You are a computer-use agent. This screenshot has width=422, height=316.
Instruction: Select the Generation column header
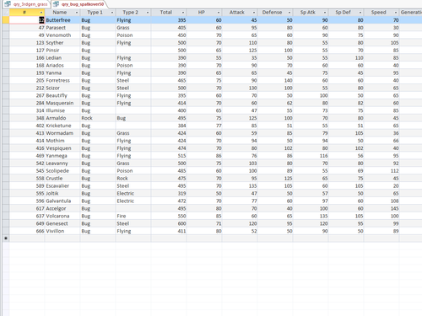411,13
